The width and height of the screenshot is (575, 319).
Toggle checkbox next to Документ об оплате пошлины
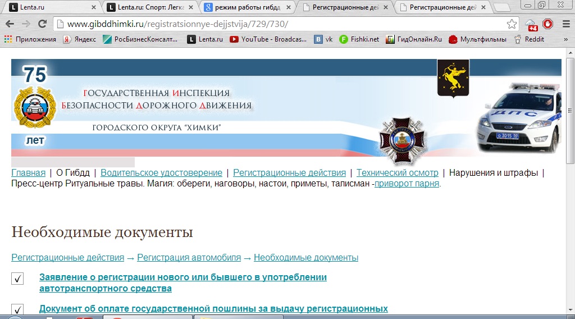[x=17, y=309]
